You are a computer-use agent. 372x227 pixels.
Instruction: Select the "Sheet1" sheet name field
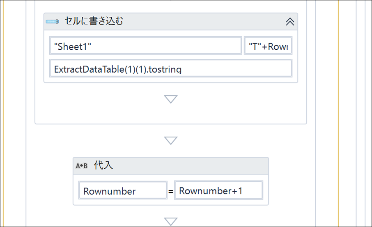tap(146, 46)
